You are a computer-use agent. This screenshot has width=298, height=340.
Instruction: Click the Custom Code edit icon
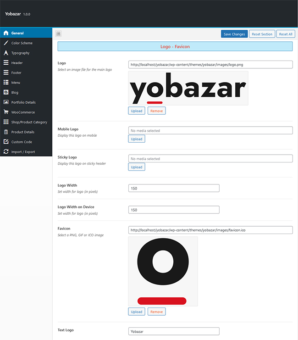(6, 142)
